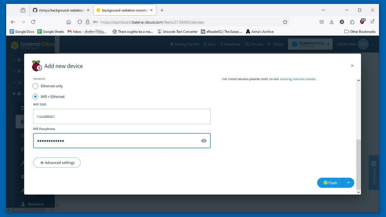Click into the WiFi SSID field

click(122, 117)
